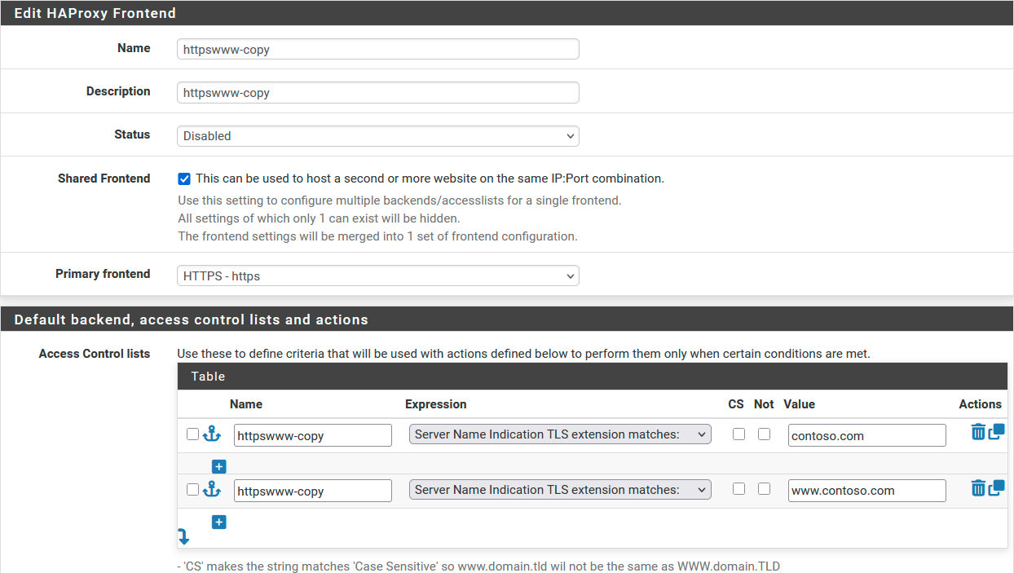Click the 'Edit HAProxy Frontend' panel heading

(95, 13)
